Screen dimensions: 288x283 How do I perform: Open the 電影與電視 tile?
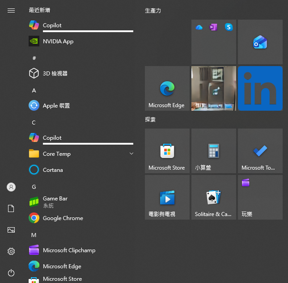[167, 197]
